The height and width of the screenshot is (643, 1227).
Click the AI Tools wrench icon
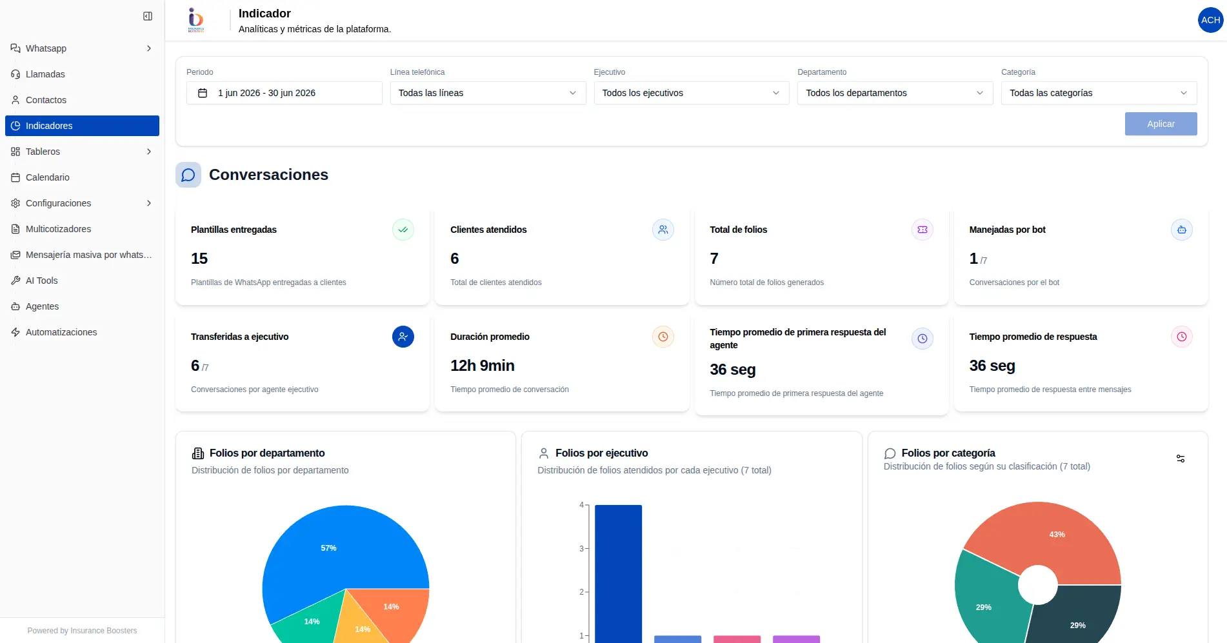click(x=15, y=281)
